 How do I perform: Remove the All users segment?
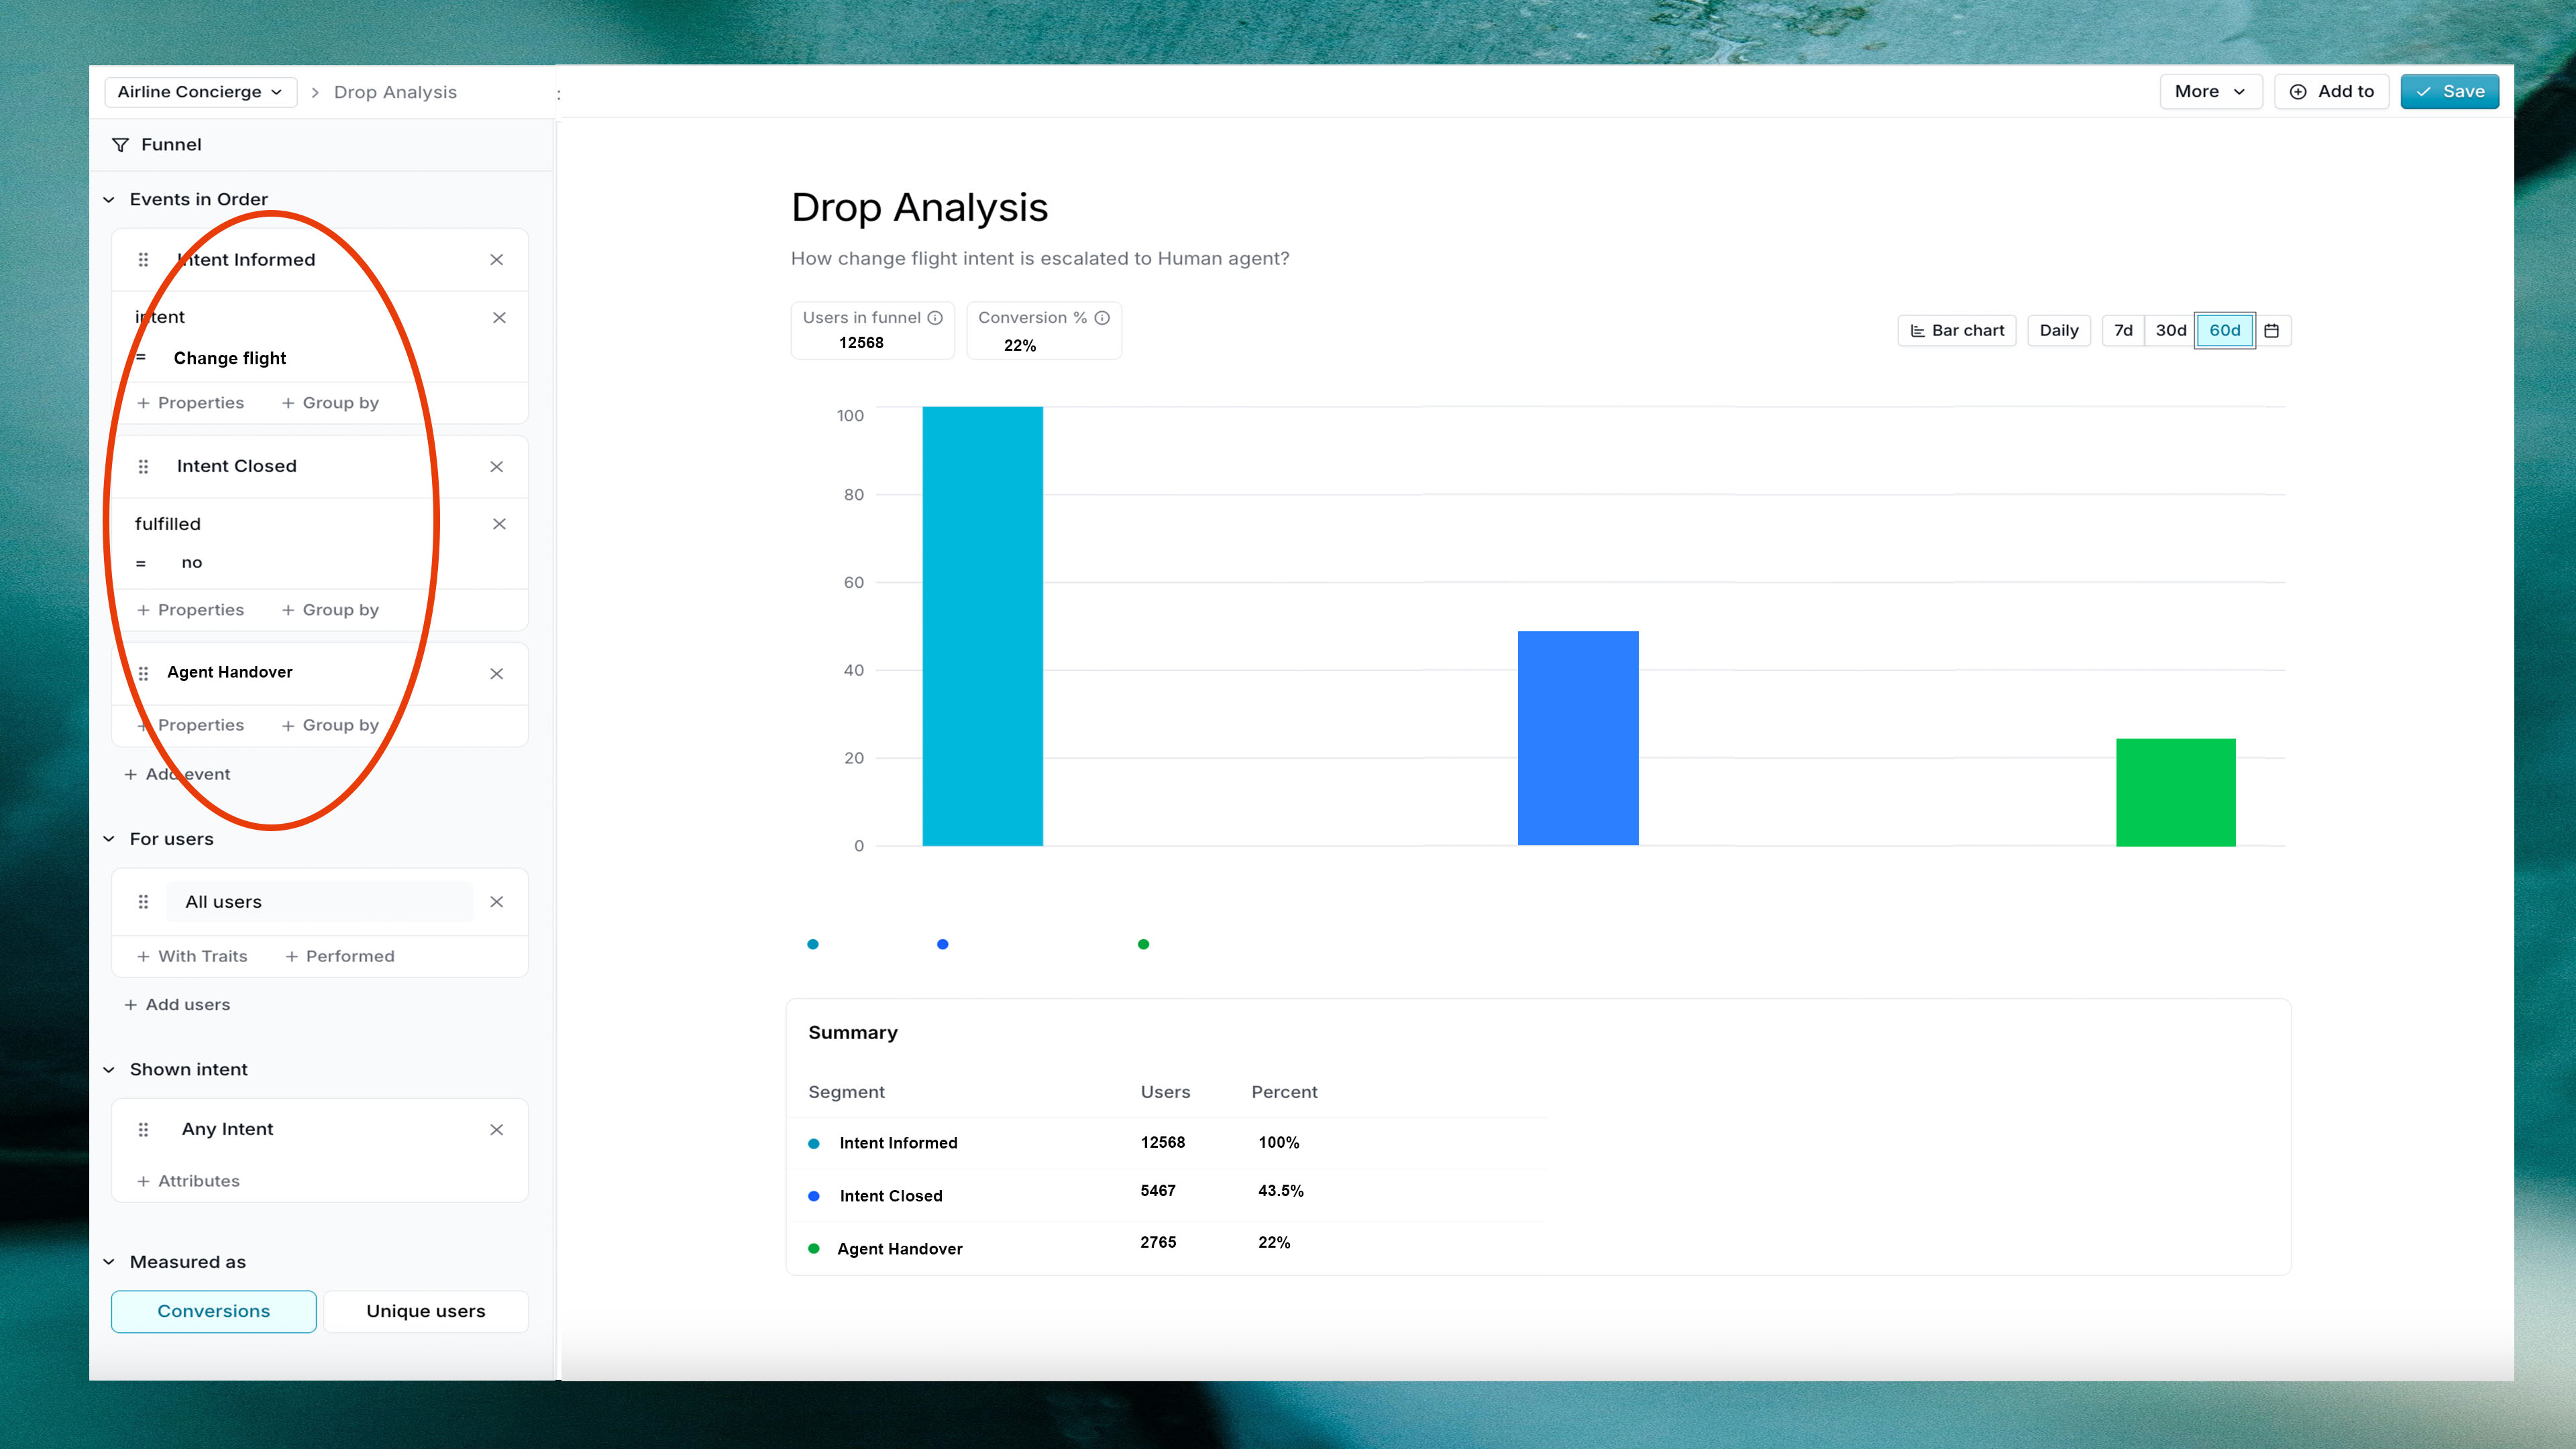point(496,902)
